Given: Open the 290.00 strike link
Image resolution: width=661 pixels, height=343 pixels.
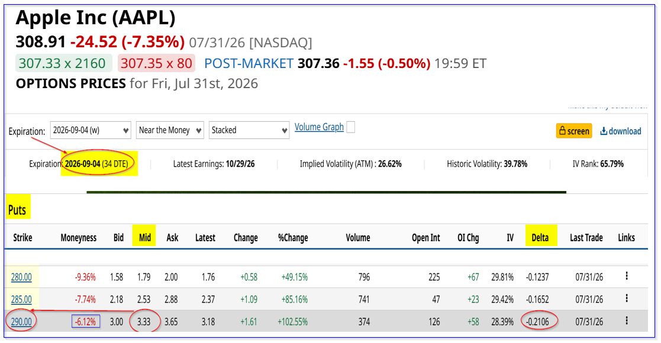Looking at the screenshot, I should click(21, 322).
